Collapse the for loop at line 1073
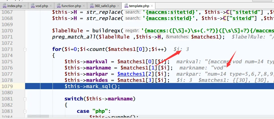 (x=25, y=50)
